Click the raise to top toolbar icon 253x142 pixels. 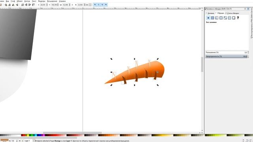[x=33, y=5]
